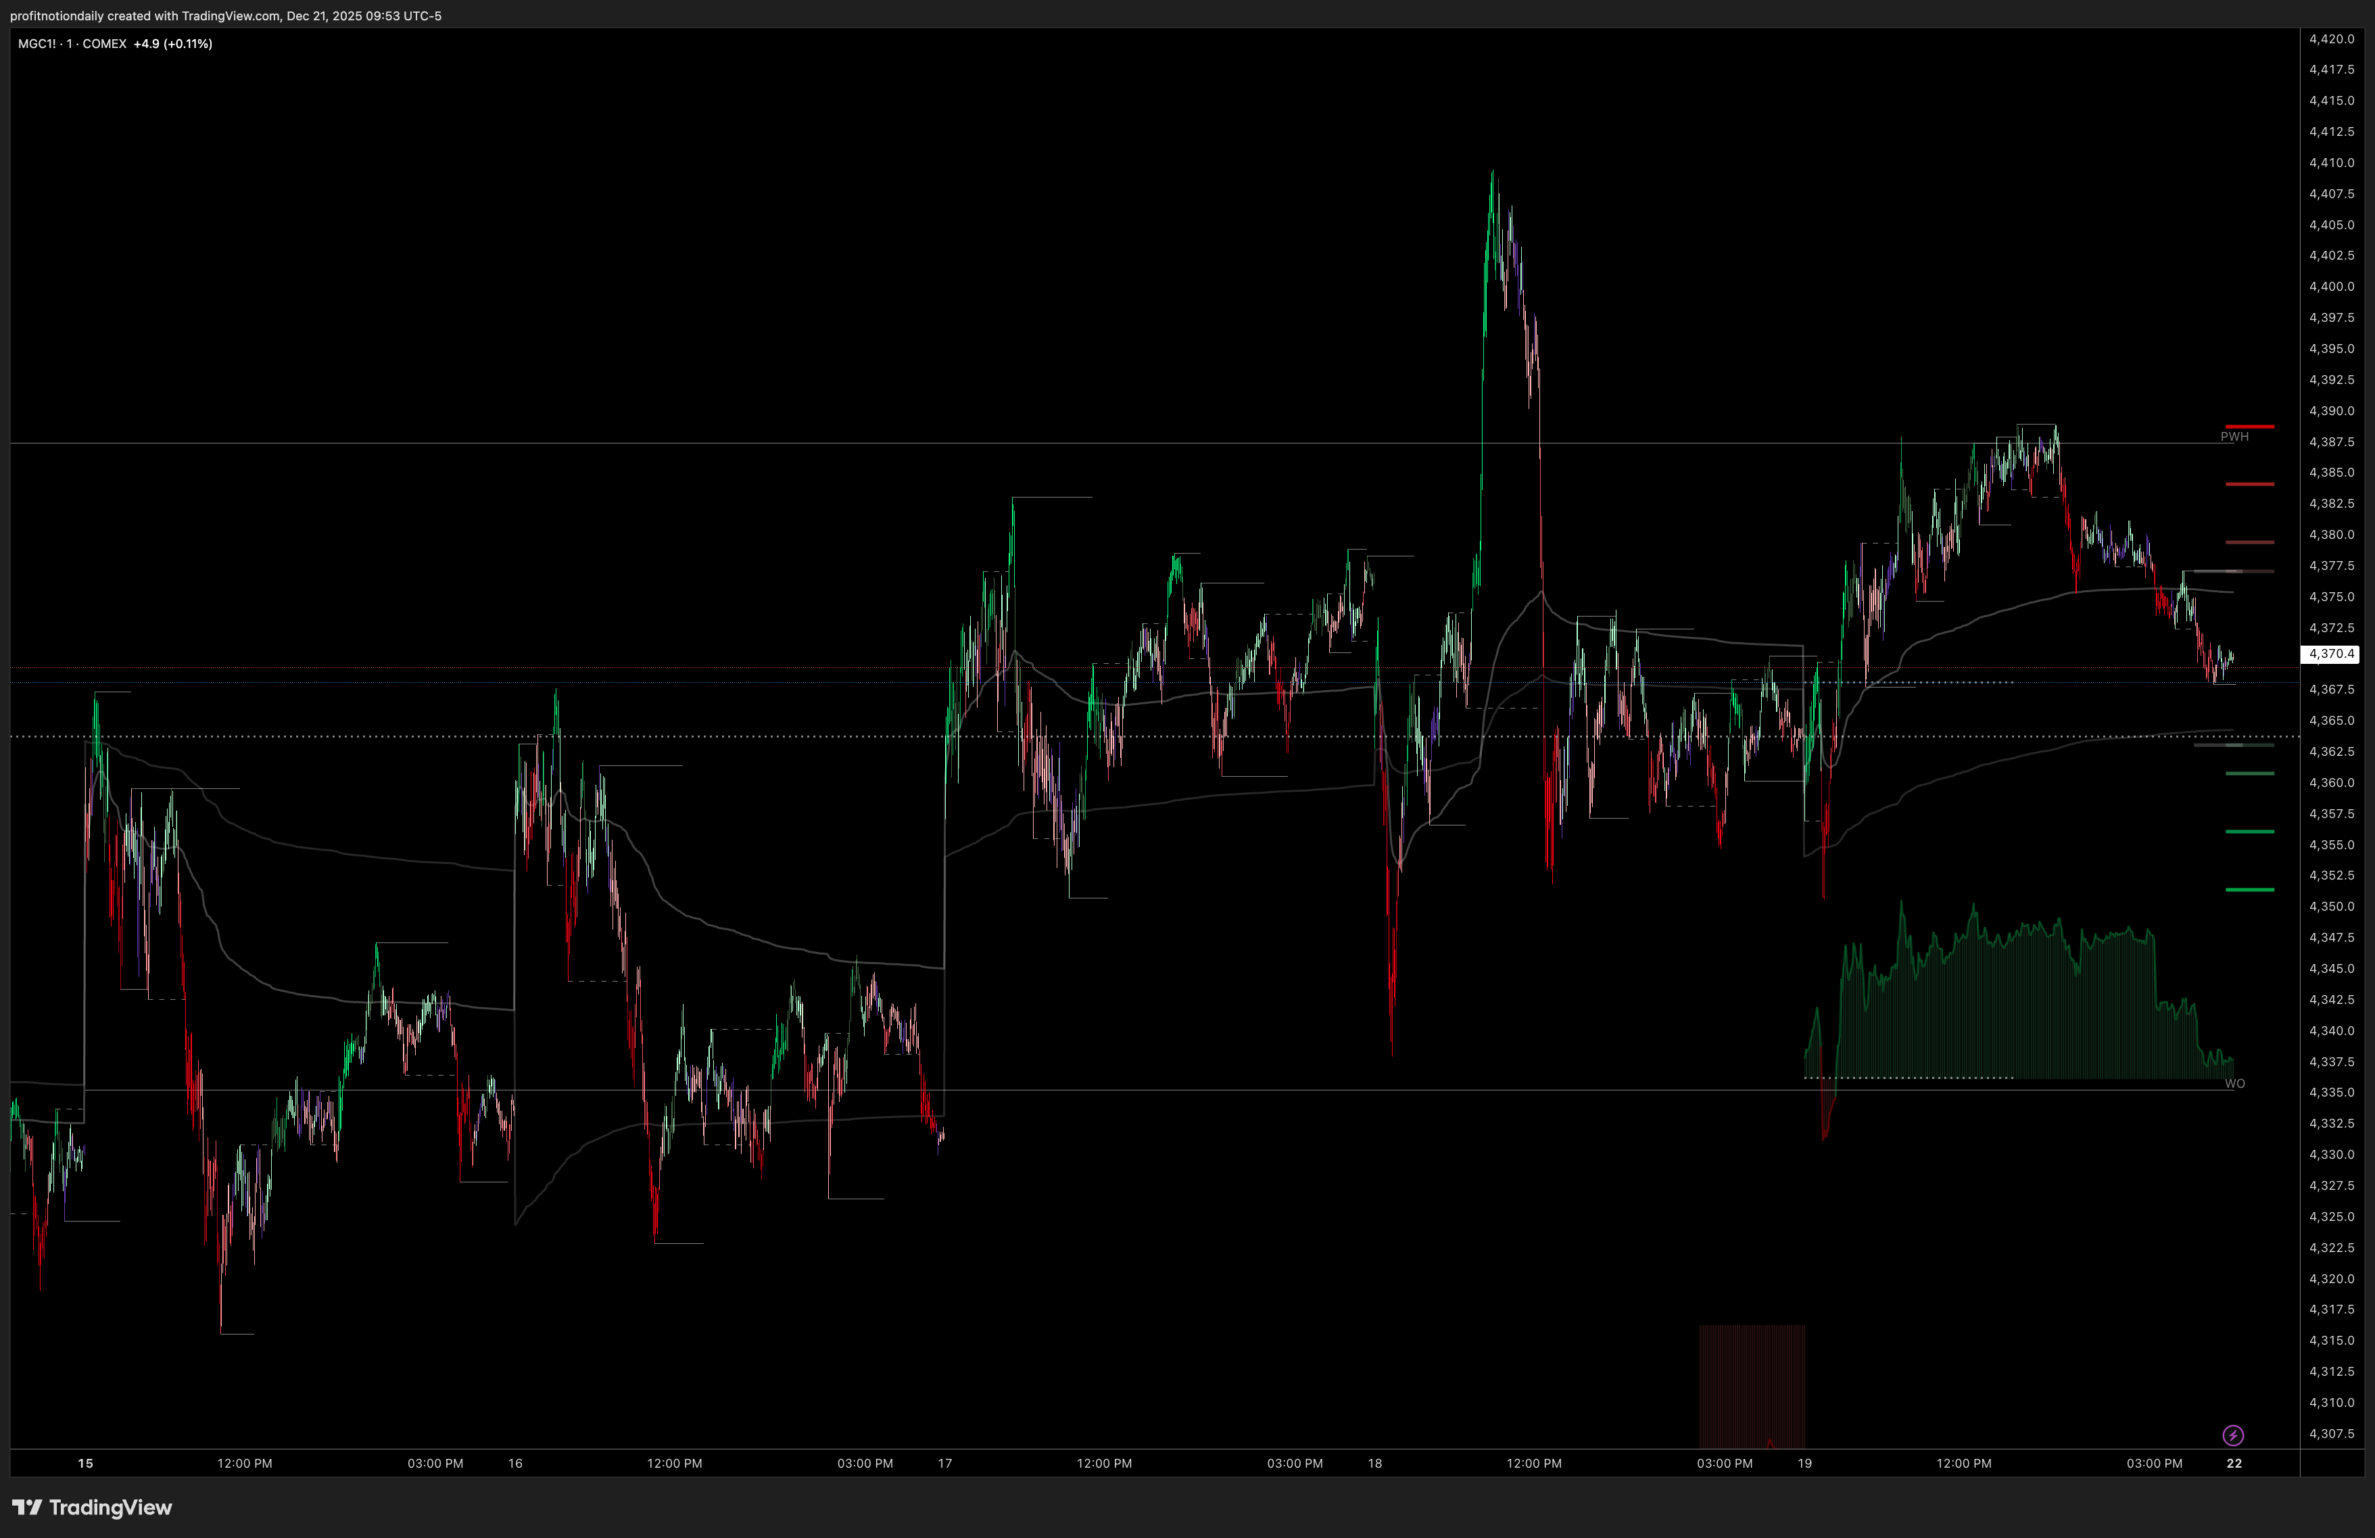2375x1538 pixels.
Task: Click the TradingView logo at bottom left
Action: pyautogui.click(x=27, y=1507)
